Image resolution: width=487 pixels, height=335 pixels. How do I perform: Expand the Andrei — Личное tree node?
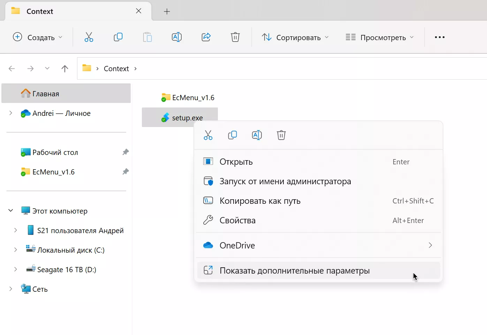tap(11, 113)
